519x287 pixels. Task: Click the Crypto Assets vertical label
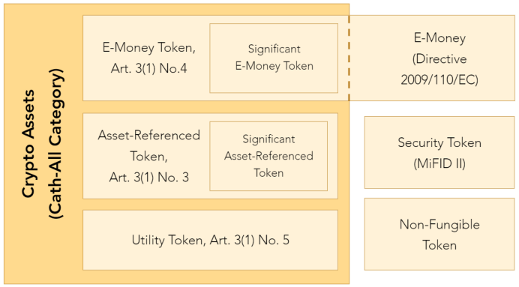(x=28, y=144)
